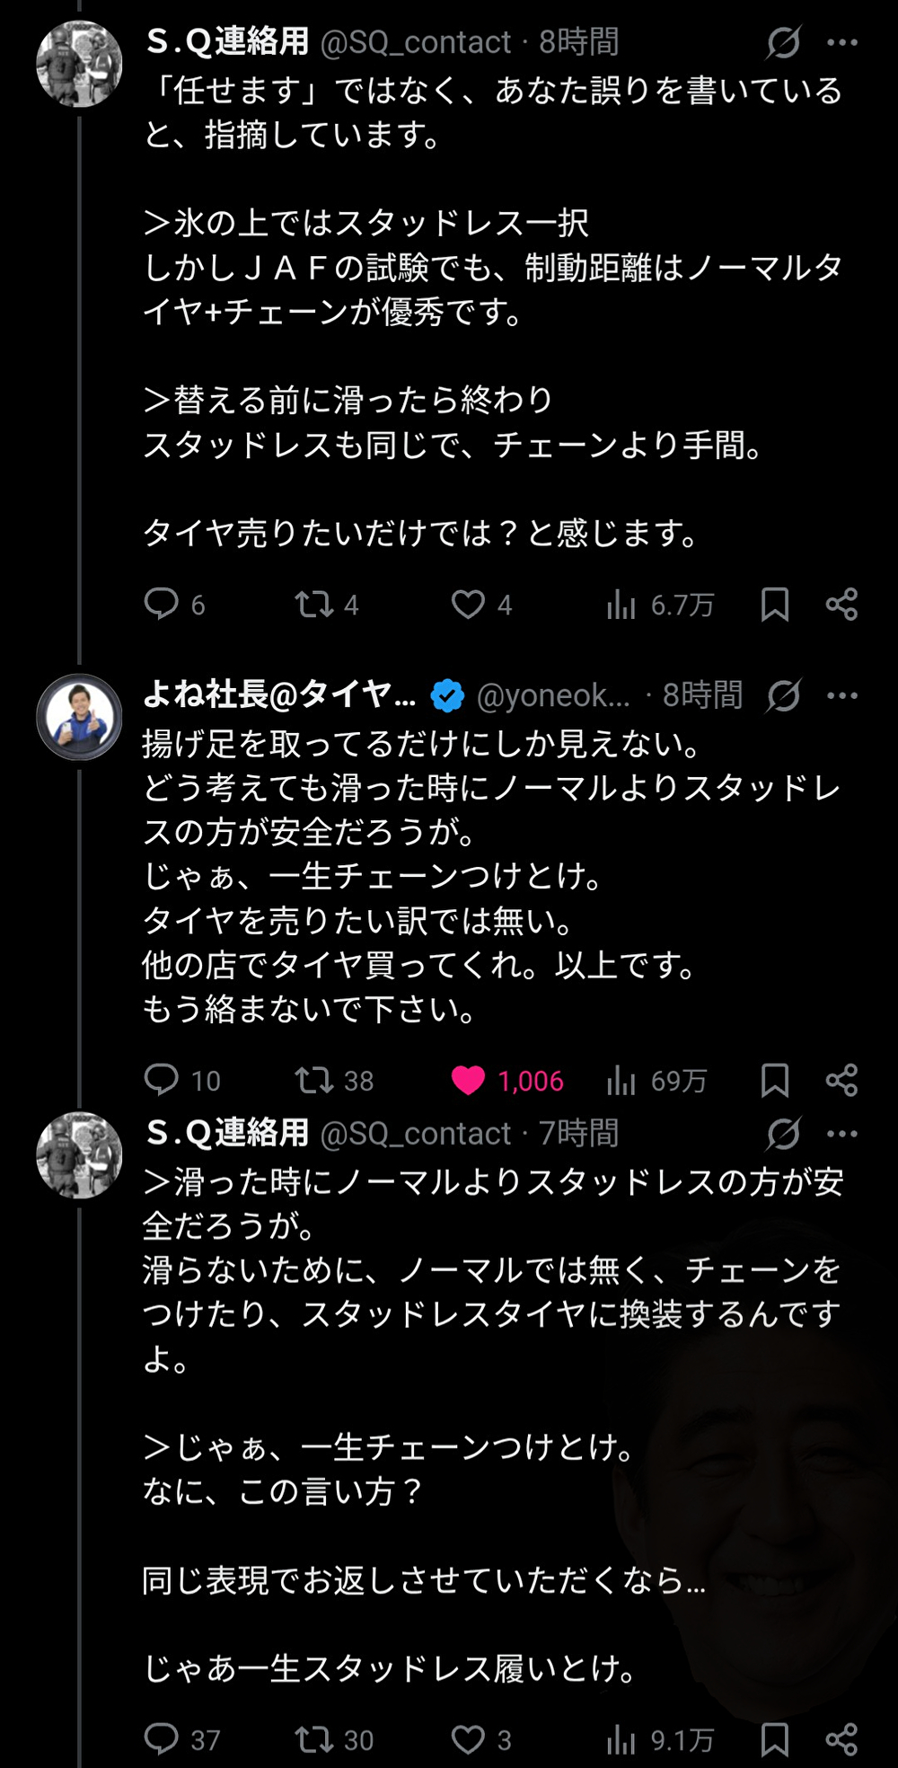Image resolution: width=898 pixels, height=1768 pixels.
Task: Like the first post with 4 likes
Action: (468, 604)
